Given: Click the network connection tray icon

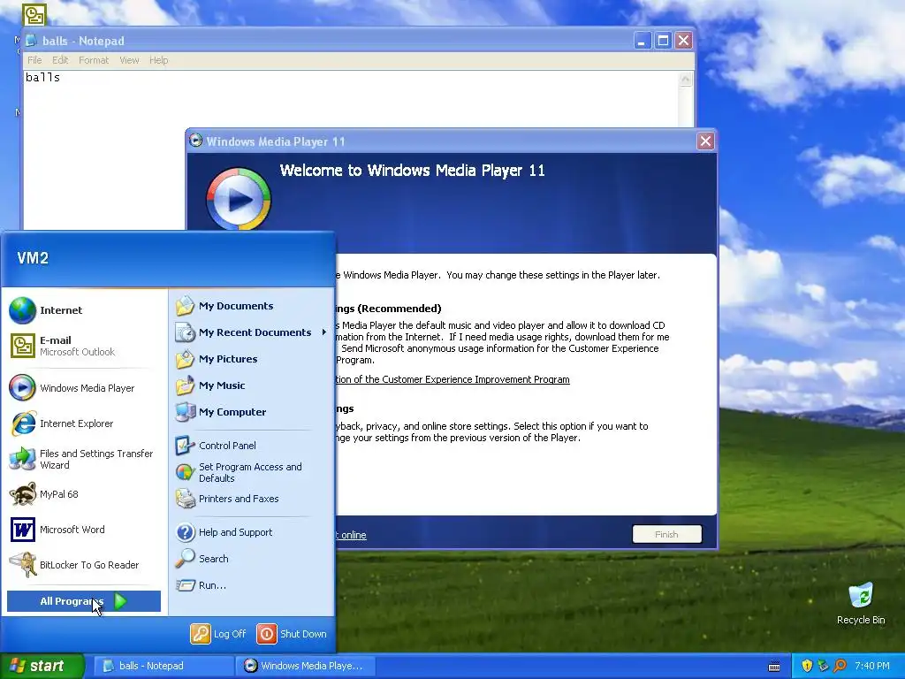Looking at the screenshot, I should (x=823, y=666).
